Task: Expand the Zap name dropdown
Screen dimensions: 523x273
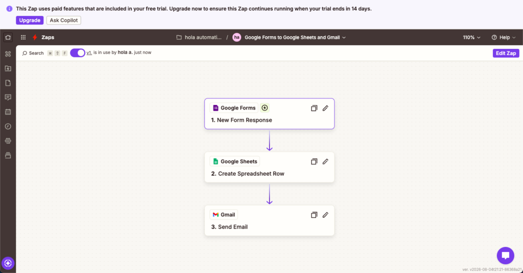Action: [344, 38]
